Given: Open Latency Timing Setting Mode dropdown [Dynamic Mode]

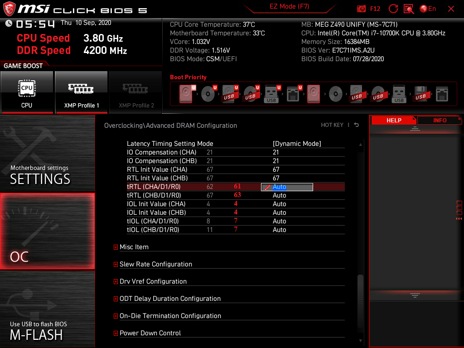Looking at the screenshot, I should click(x=297, y=144).
